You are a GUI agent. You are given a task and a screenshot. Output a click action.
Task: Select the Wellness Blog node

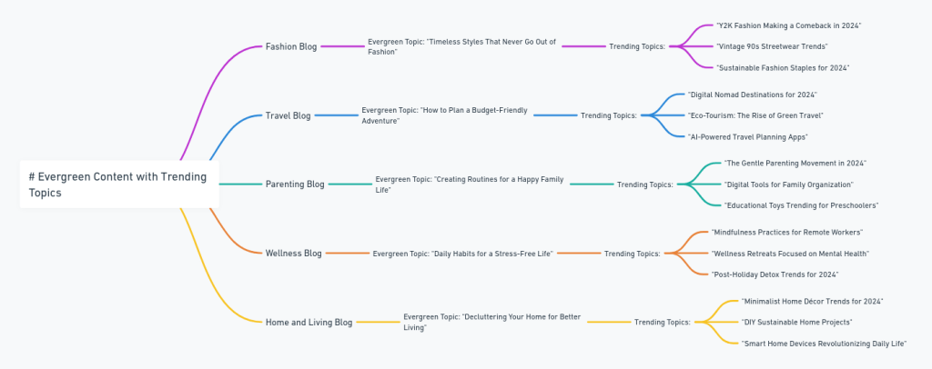coord(293,254)
